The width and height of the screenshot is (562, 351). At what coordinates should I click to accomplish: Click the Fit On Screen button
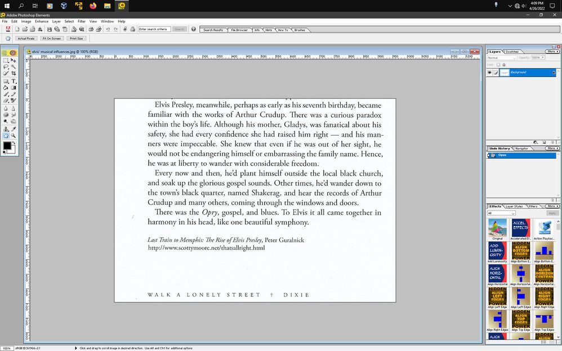(x=52, y=38)
